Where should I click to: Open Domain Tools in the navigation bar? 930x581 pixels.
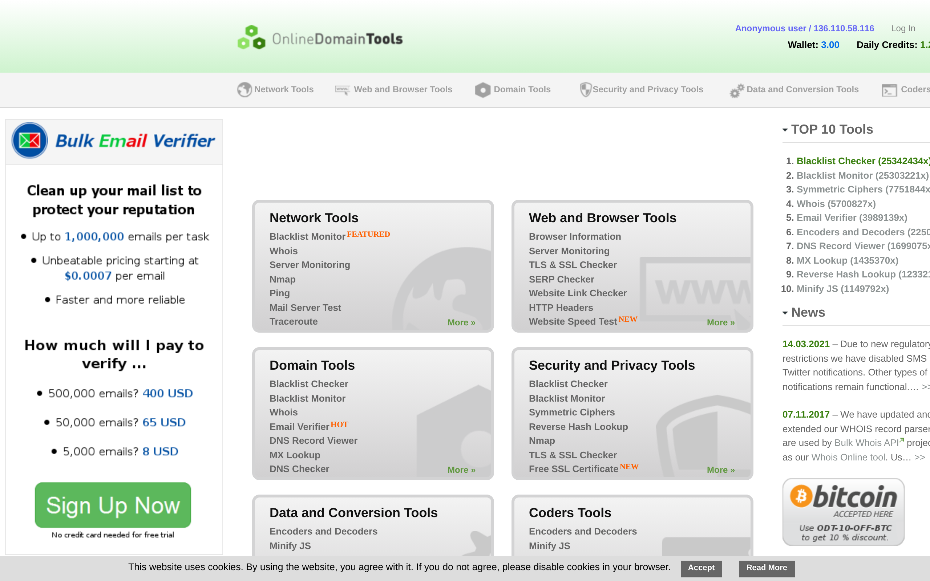click(x=522, y=89)
